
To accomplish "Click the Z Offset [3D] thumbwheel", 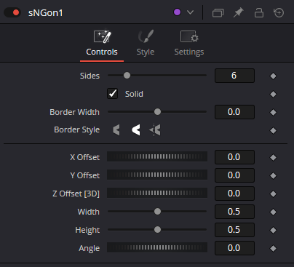I will pos(157,193).
